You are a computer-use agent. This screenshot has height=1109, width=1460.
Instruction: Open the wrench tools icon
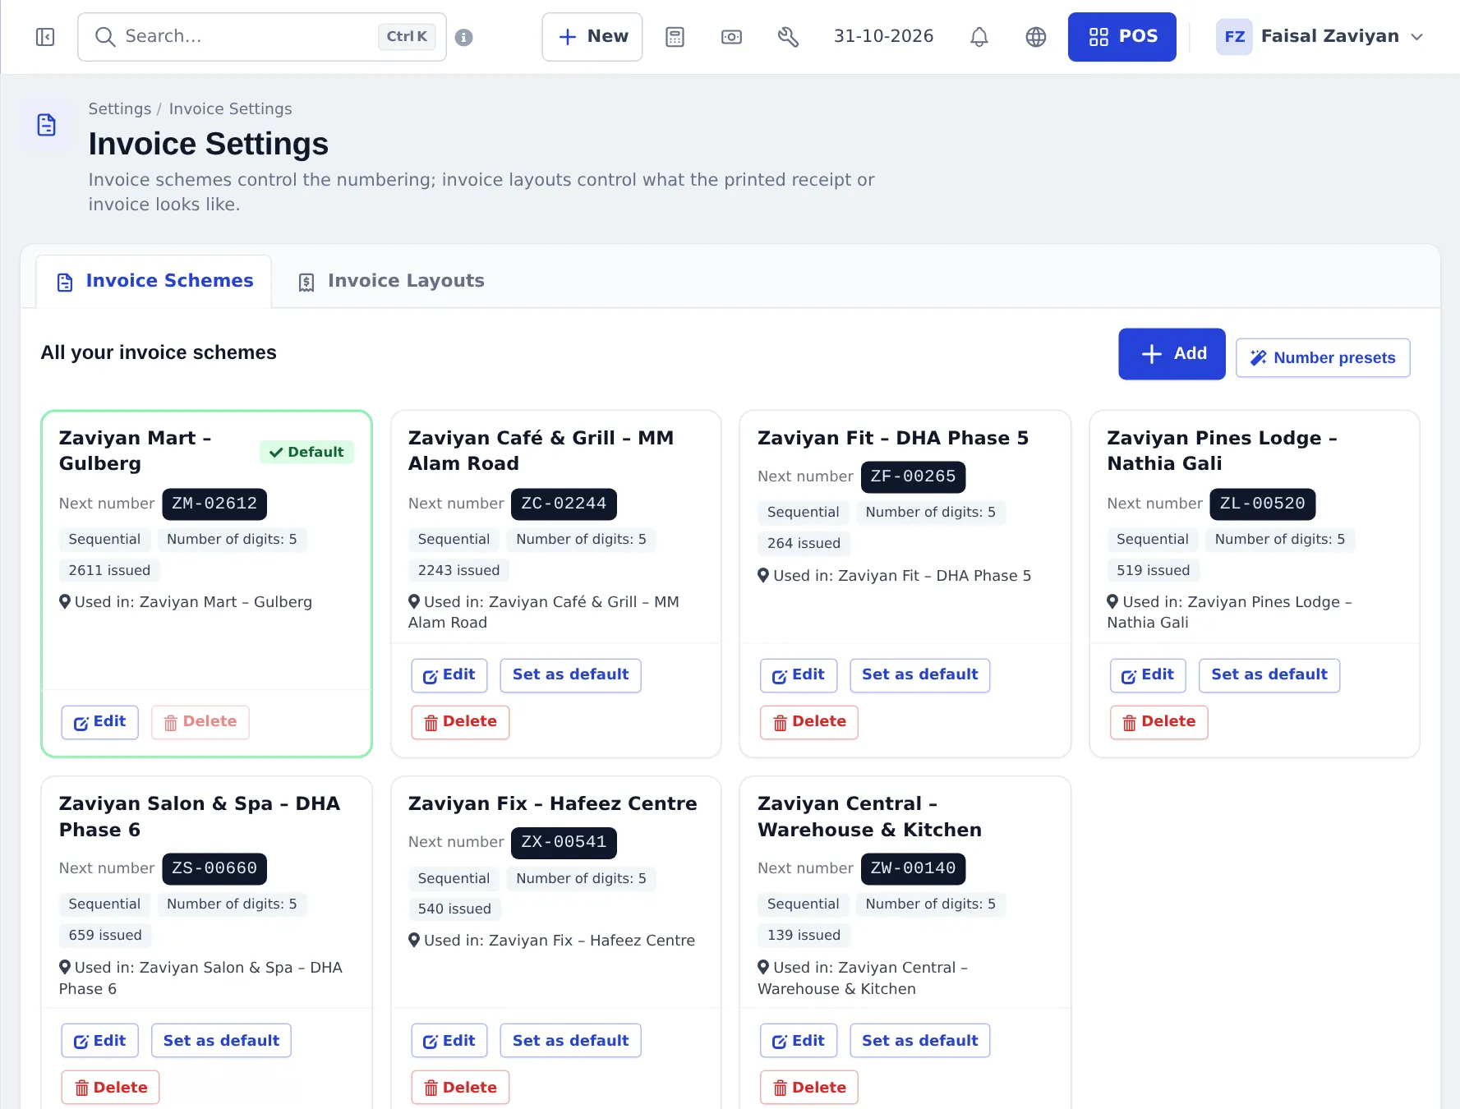tap(788, 37)
